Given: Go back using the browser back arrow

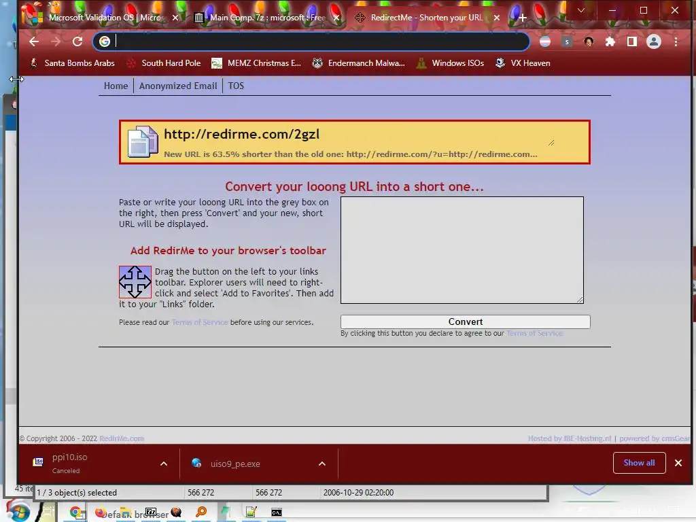Looking at the screenshot, I should [34, 41].
